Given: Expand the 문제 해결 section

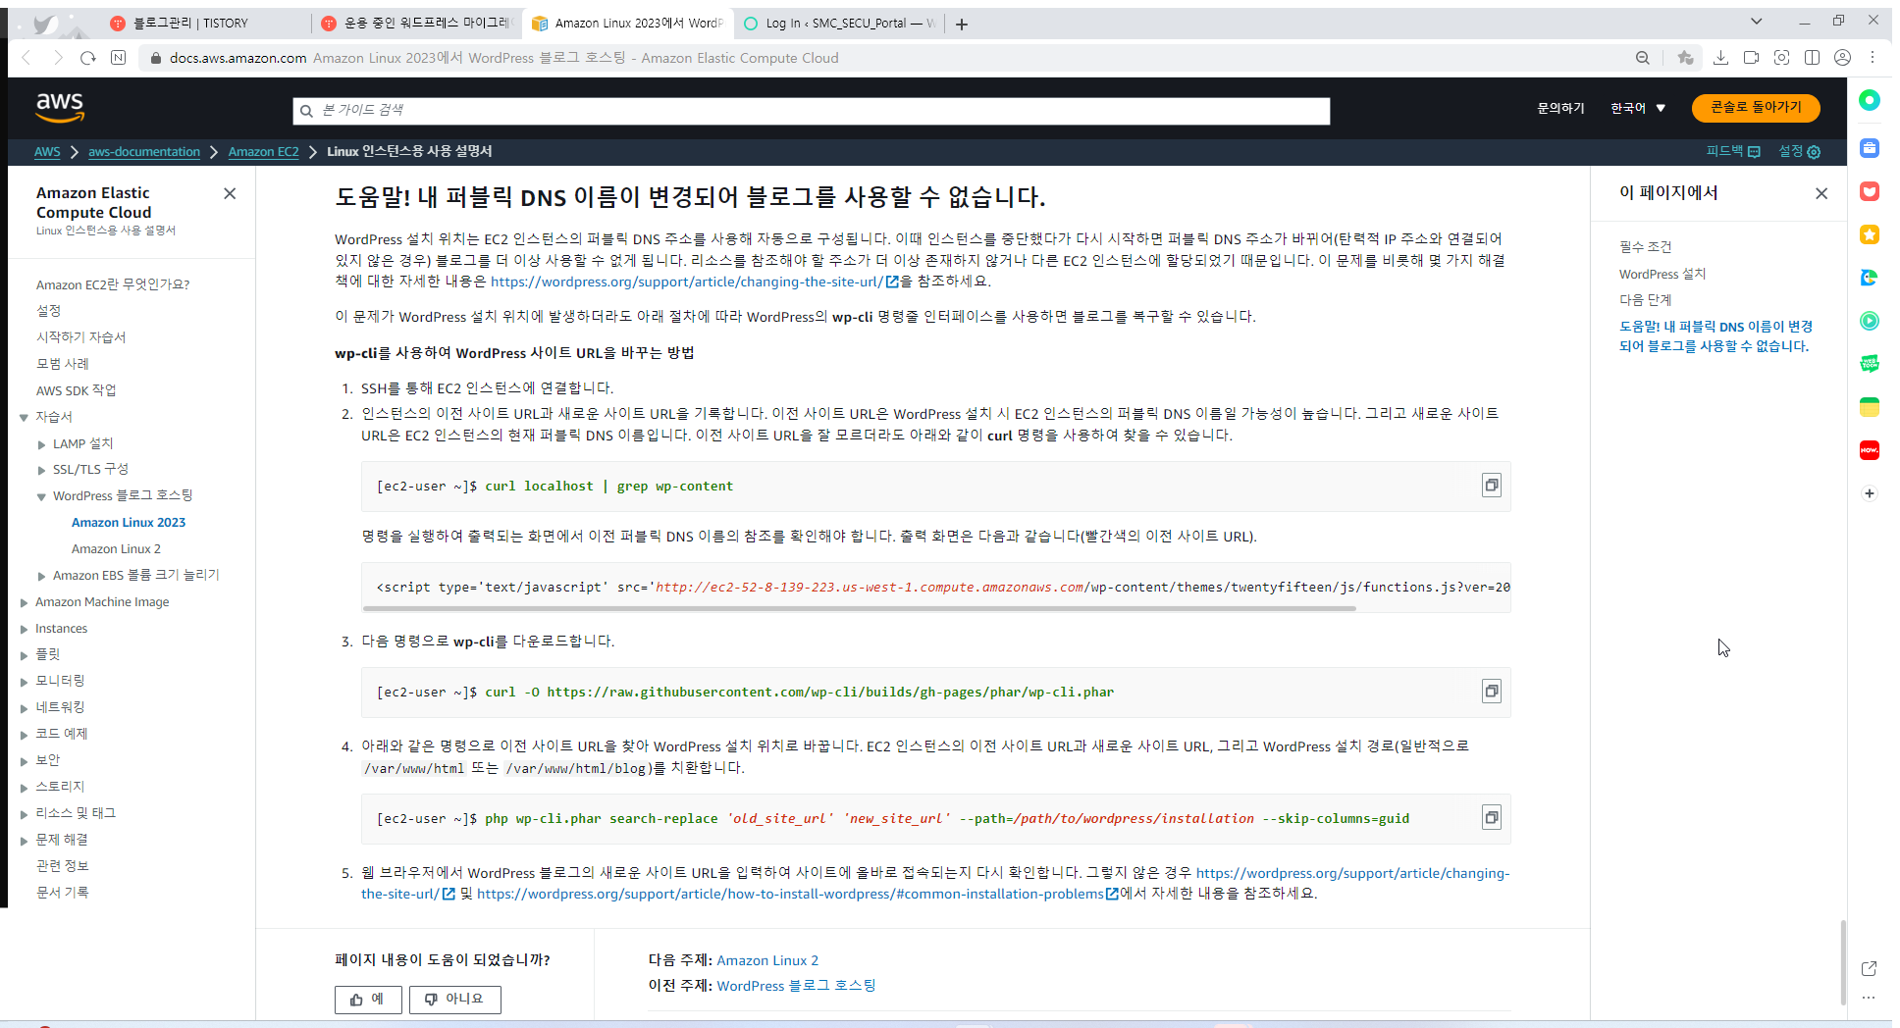Looking at the screenshot, I should [24, 841].
